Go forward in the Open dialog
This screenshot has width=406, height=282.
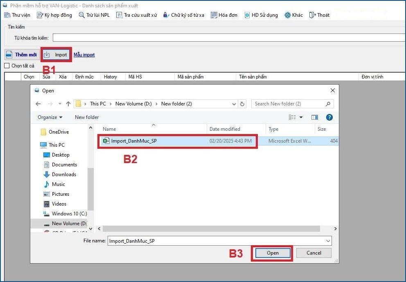pos(50,104)
